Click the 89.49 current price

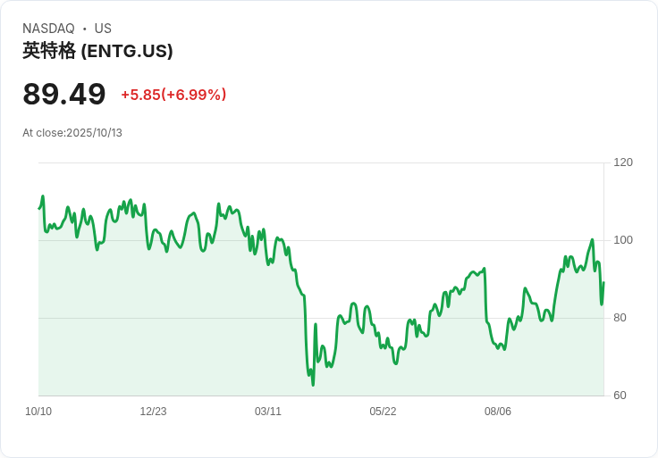[x=63, y=94]
